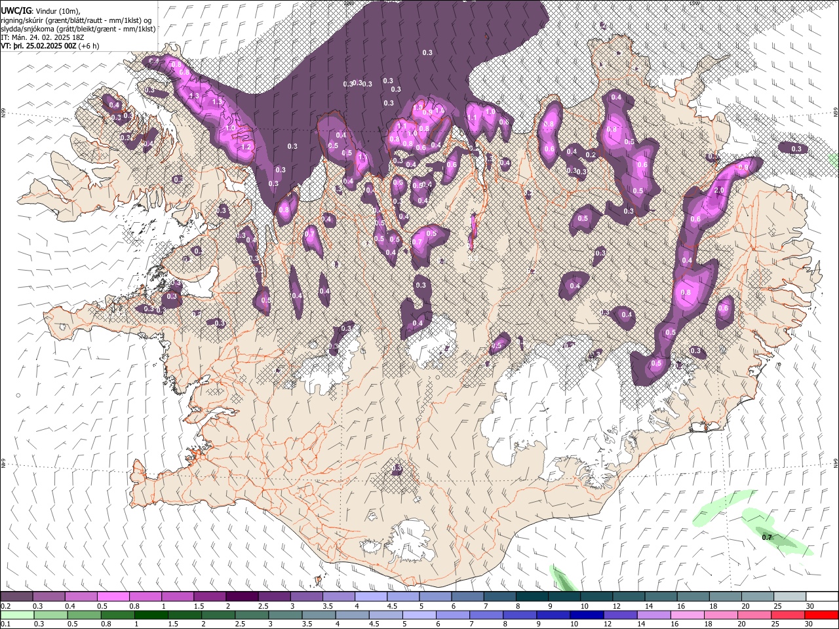Image resolution: width=839 pixels, height=629 pixels.
Task: Click the snow legend swatch between 3 and 3.5
Action: click(306, 597)
